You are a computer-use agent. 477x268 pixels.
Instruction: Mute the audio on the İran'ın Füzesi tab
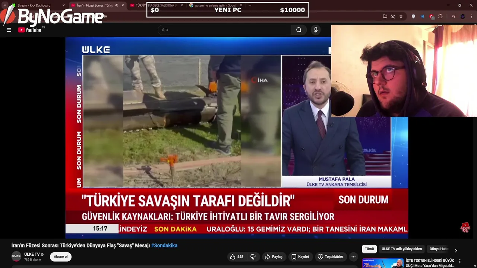click(117, 5)
